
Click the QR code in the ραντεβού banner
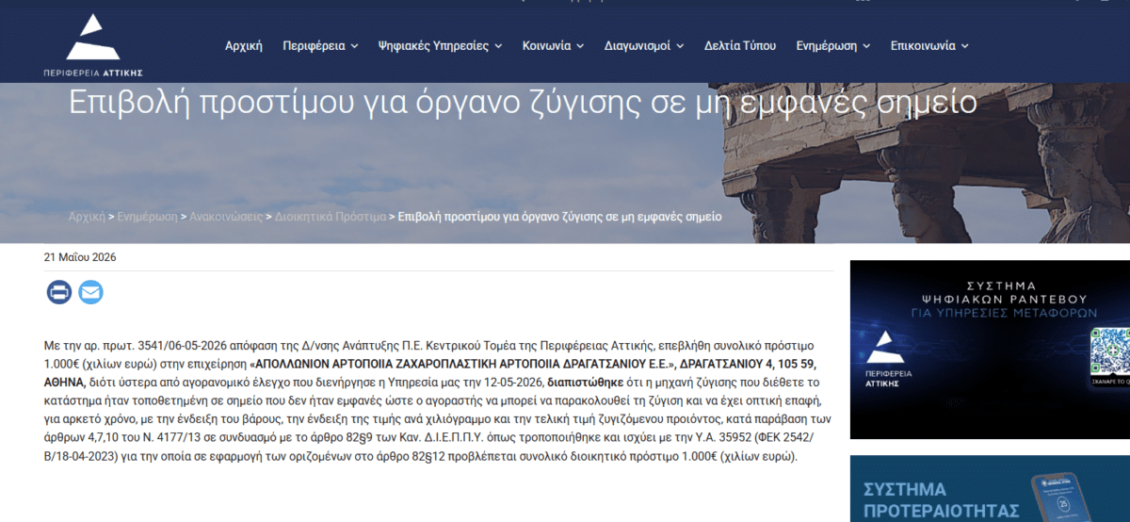pos(1111,353)
